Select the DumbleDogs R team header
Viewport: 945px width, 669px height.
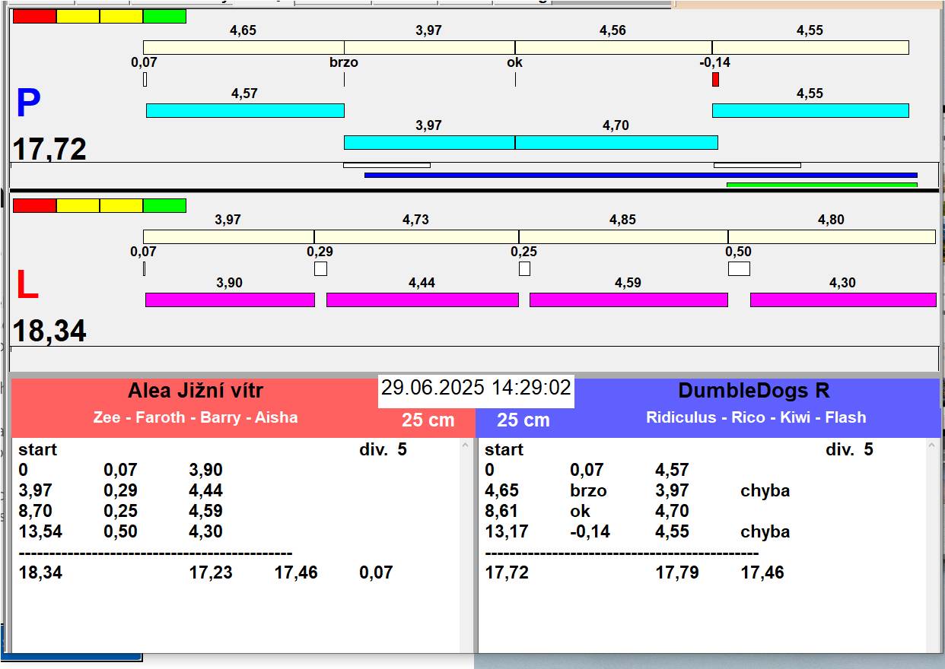753,391
